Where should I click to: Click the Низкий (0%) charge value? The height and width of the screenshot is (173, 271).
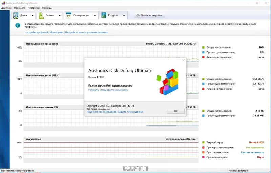click(256, 142)
